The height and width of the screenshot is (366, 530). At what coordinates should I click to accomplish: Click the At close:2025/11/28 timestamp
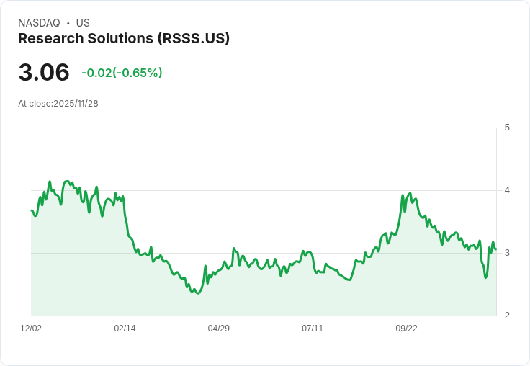click(x=58, y=104)
